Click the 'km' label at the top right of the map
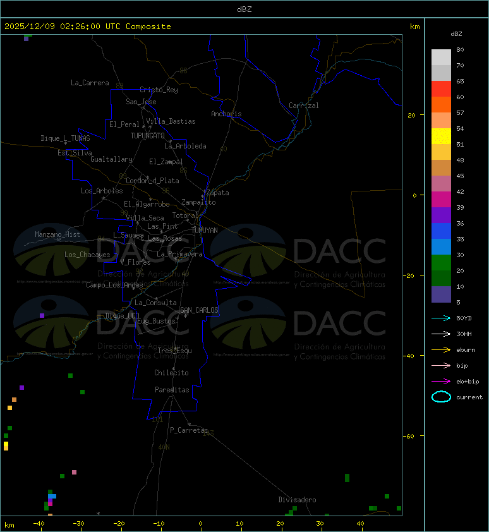 (x=414, y=27)
